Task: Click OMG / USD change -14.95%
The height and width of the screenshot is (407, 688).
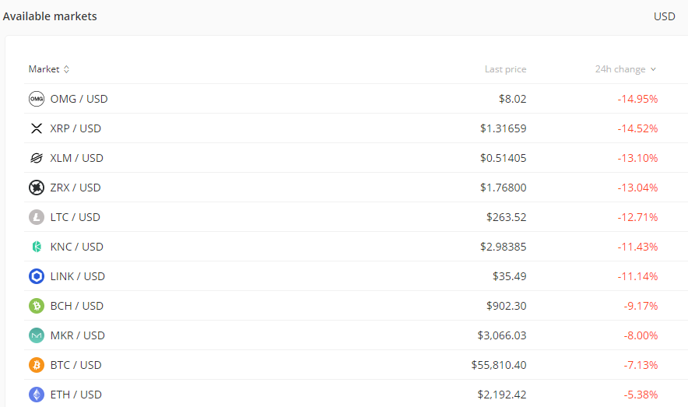Action: coord(637,99)
